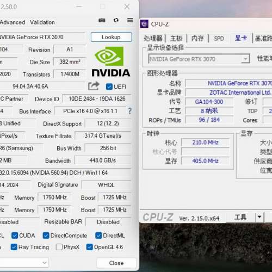Expand the CPU-Z 工具 dropdown arrow
This screenshot has width=272, height=272.
tap(259, 217)
